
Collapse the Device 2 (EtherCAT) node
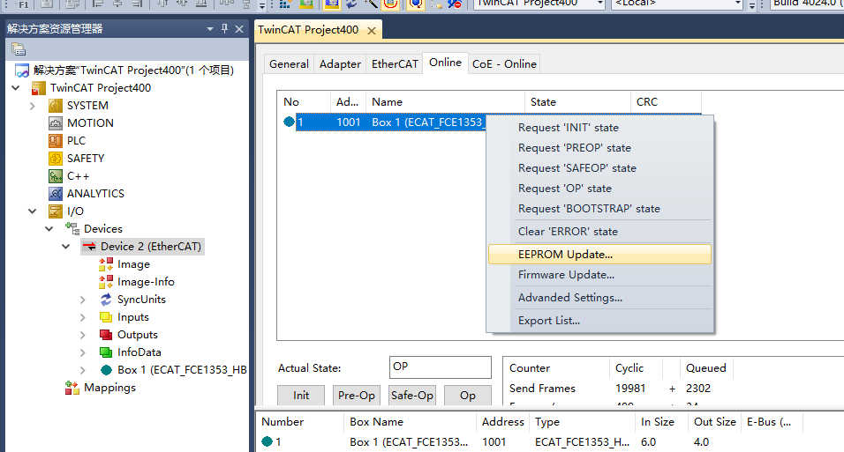(x=65, y=247)
